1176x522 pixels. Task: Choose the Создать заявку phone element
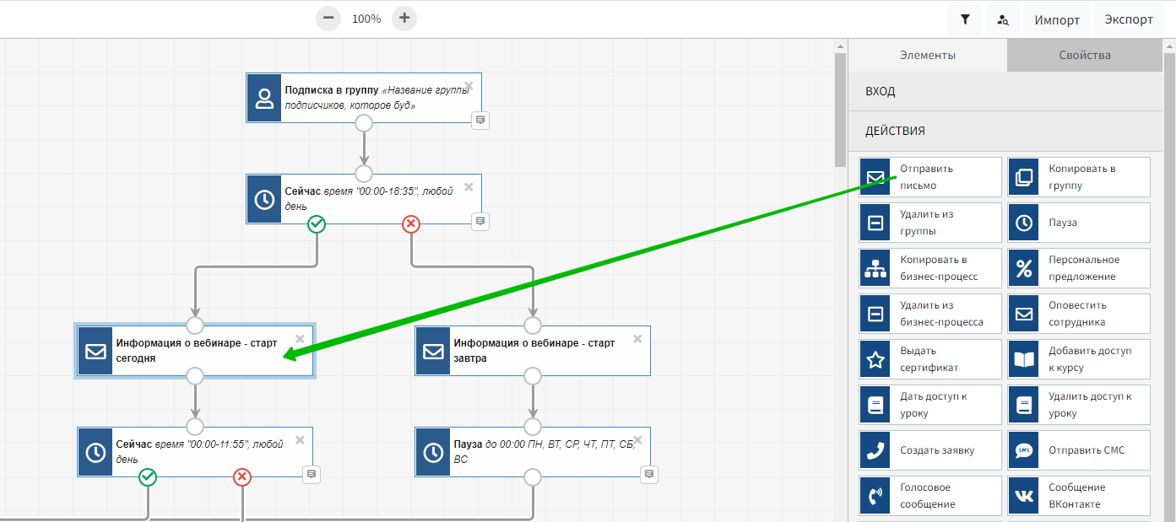point(929,450)
